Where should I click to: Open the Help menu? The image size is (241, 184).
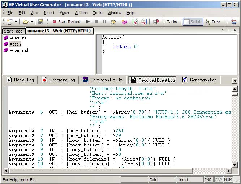coord(130,13)
